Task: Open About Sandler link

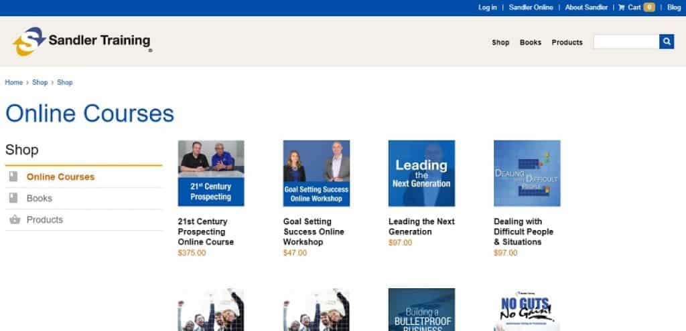Action: pyautogui.click(x=586, y=7)
